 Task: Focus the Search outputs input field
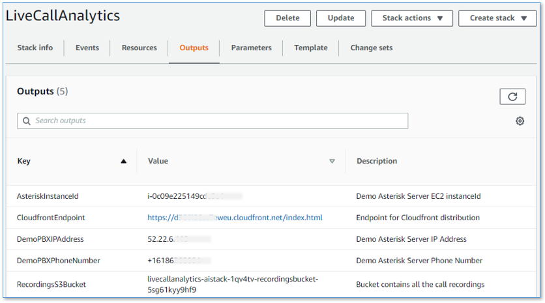(x=215, y=121)
